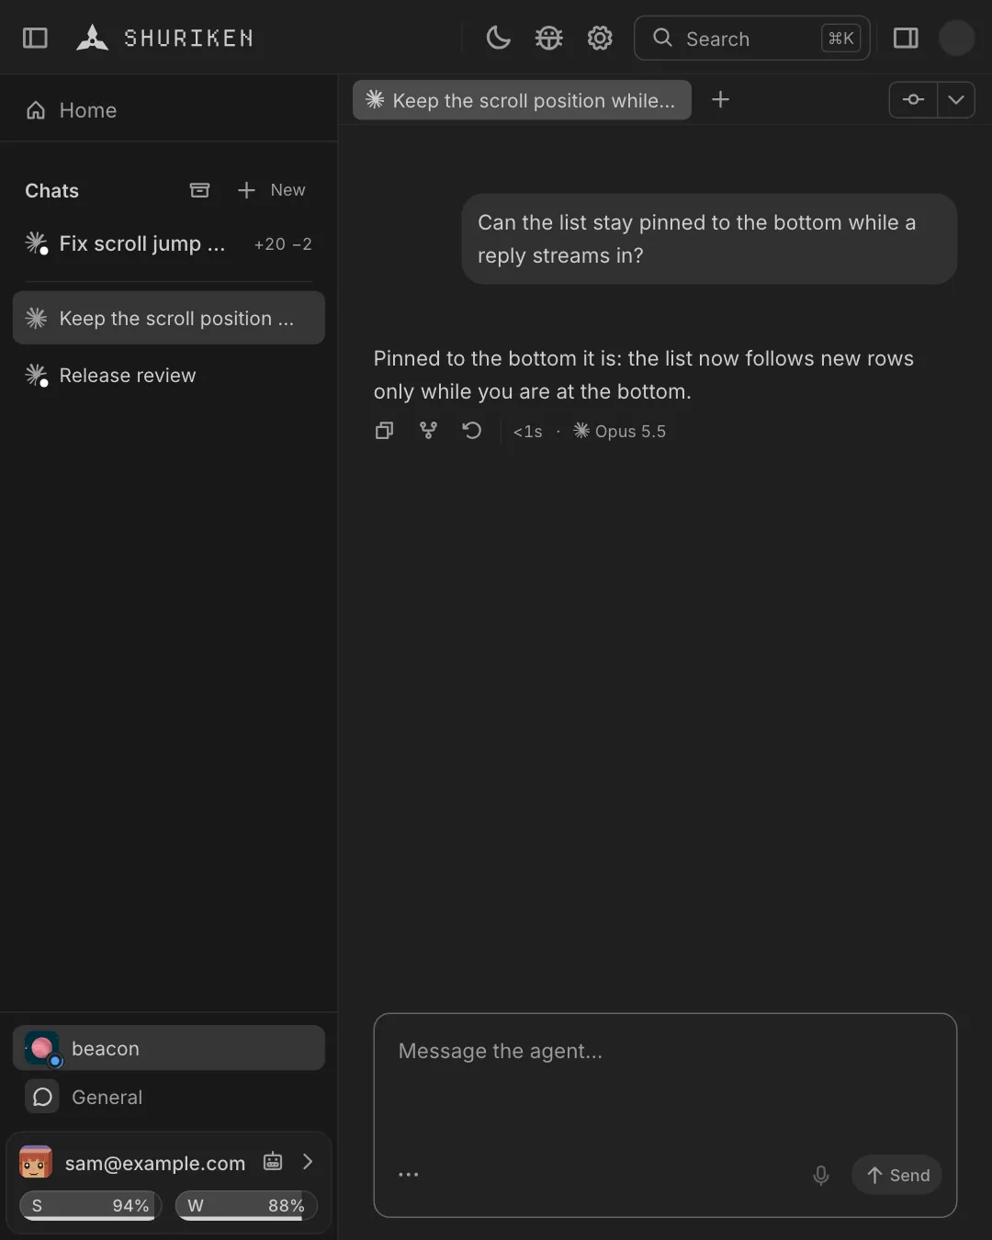
Task: Select Keep the scroll position chat
Action: [x=169, y=318]
